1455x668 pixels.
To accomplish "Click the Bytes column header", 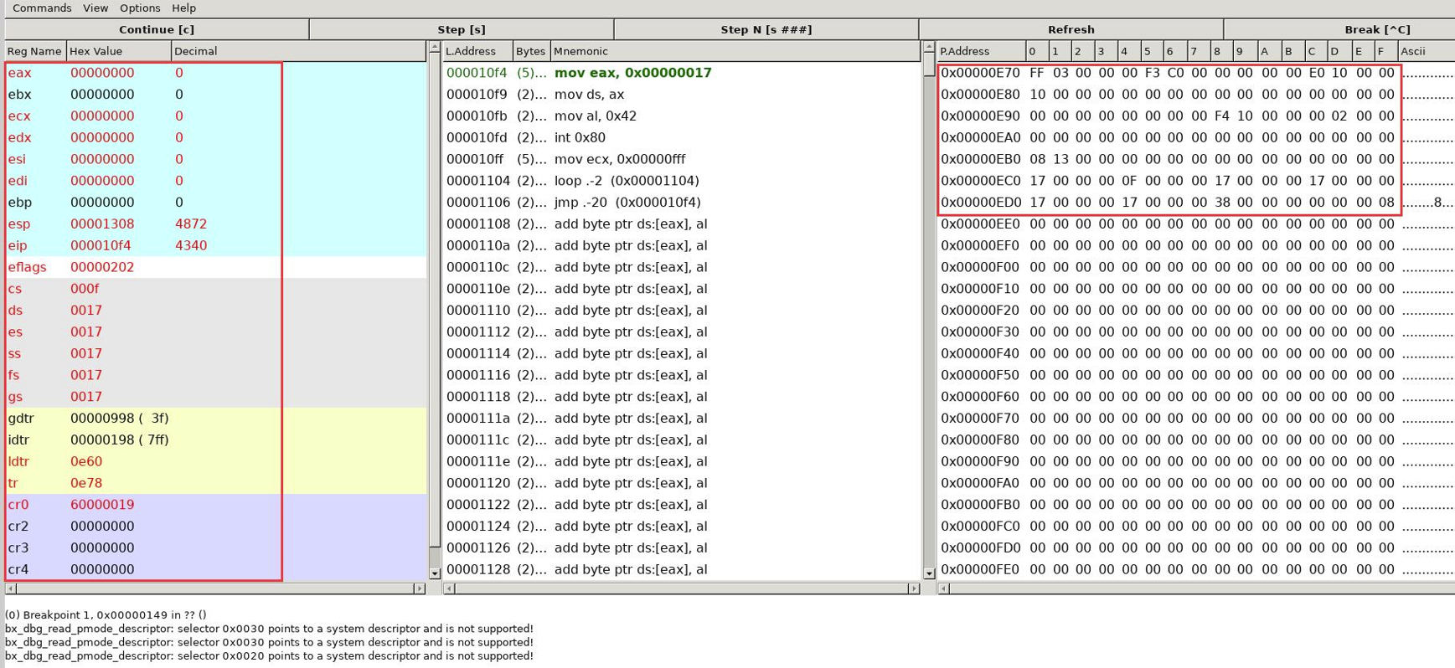I will click(x=531, y=51).
